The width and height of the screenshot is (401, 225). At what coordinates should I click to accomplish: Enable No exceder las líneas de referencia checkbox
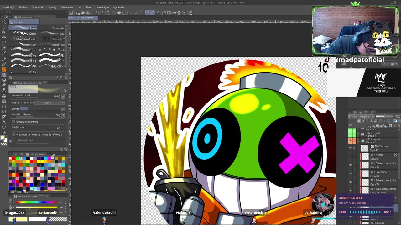[x=13, y=134]
